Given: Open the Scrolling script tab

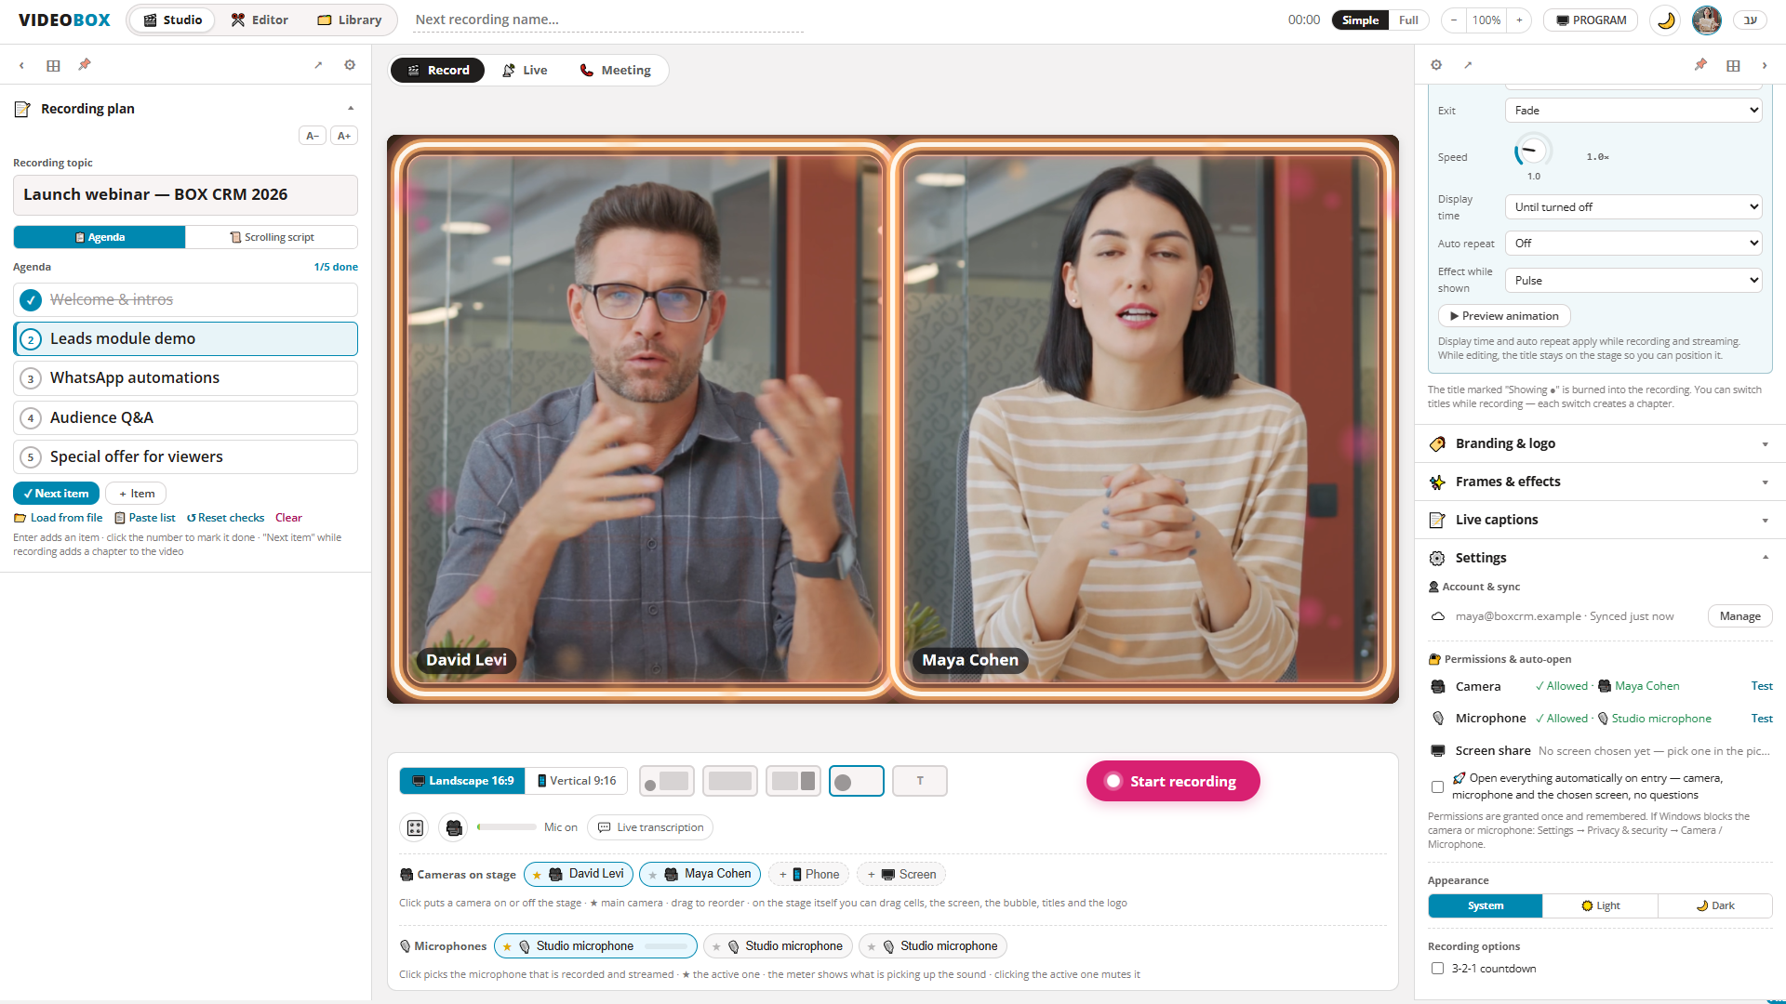Looking at the screenshot, I should coord(272,237).
